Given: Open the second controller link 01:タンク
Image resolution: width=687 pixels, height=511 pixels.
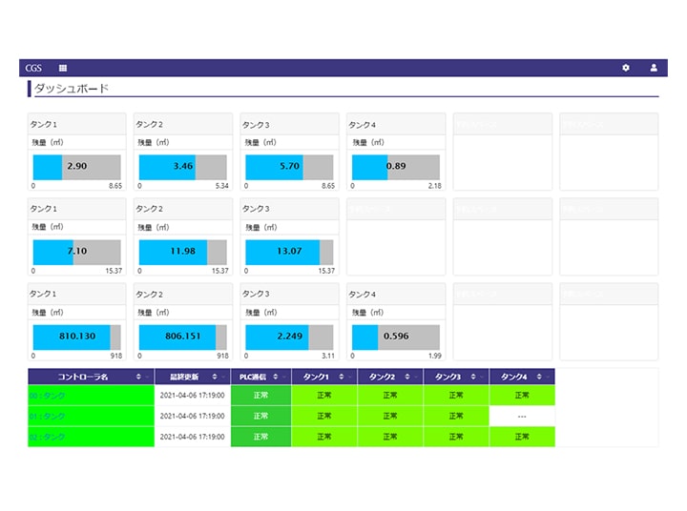Looking at the screenshot, I should 48,416.
